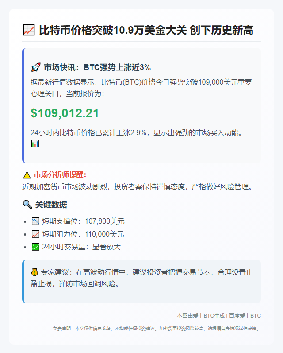
Task: Click the green price $109,012.21
Action: (65, 113)
